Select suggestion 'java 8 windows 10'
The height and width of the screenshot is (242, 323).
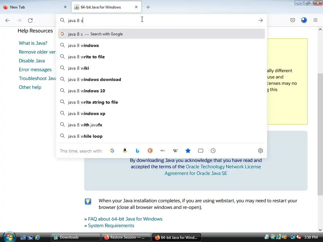click(x=161, y=91)
